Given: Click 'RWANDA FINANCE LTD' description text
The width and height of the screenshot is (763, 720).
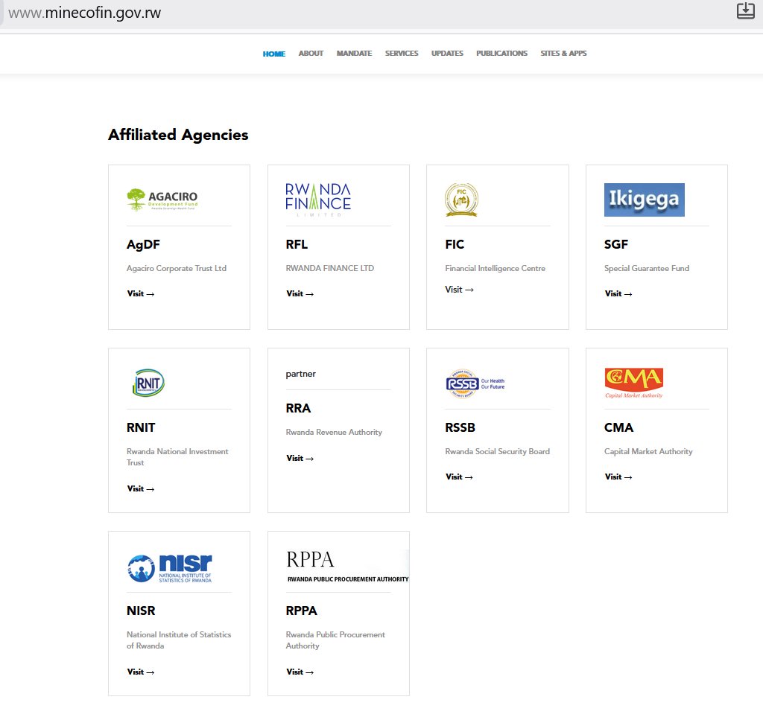Looking at the screenshot, I should pos(330,268).
